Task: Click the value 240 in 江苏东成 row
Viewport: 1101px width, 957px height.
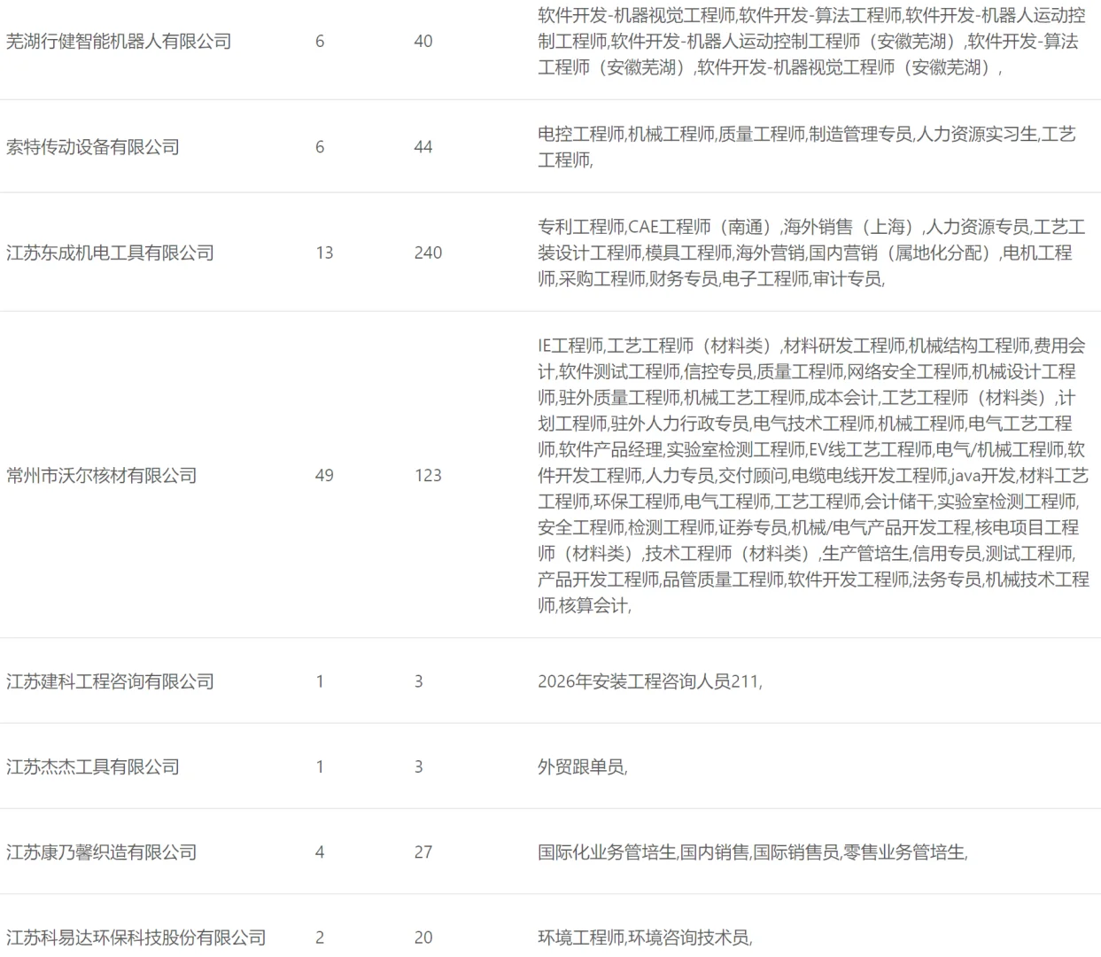Action: [x=428, y=253]
